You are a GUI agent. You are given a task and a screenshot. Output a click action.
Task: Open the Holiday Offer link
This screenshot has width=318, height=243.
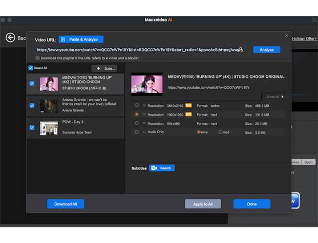coord(304,38)
